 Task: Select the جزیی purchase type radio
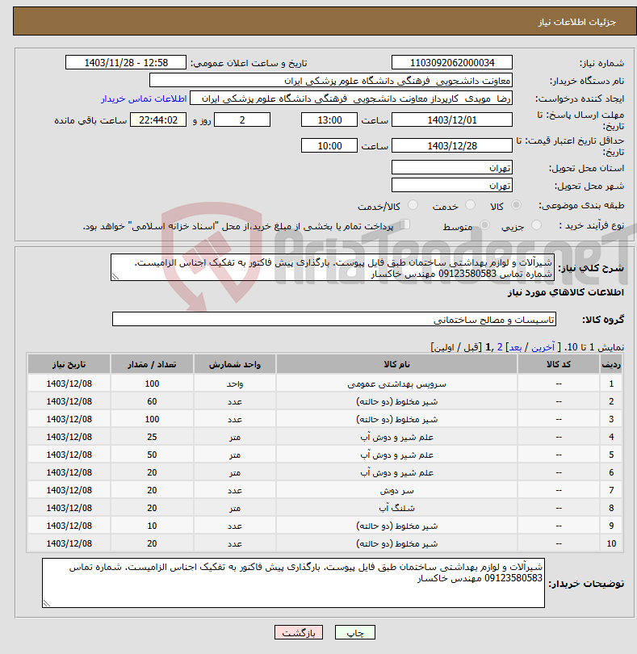tap(536, 225)
